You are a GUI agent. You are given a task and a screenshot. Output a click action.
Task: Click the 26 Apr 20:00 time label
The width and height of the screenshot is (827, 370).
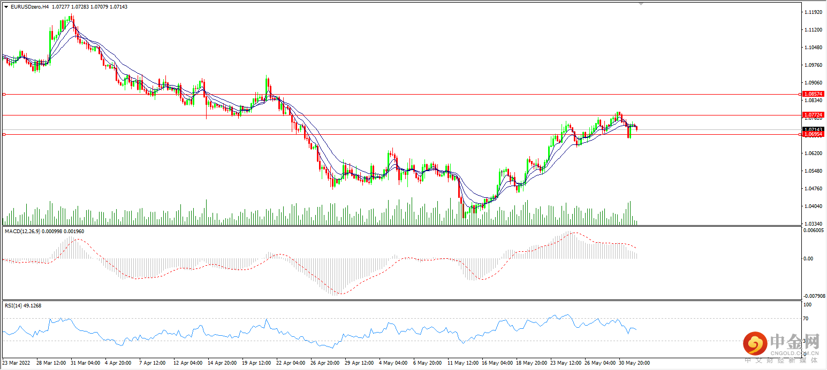pyautogui.click(x=324, y=363)
